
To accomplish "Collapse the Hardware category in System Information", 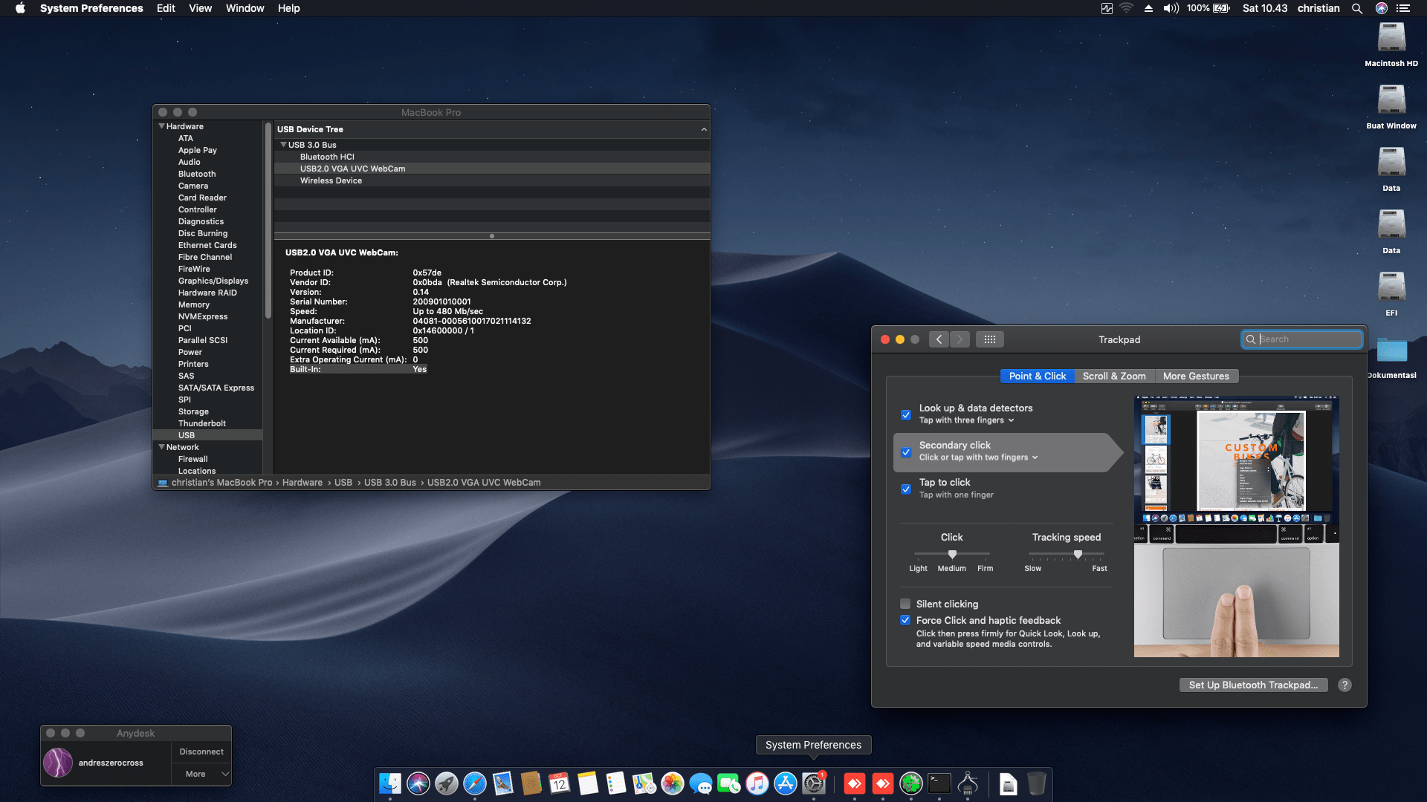I will pos(161,126).
